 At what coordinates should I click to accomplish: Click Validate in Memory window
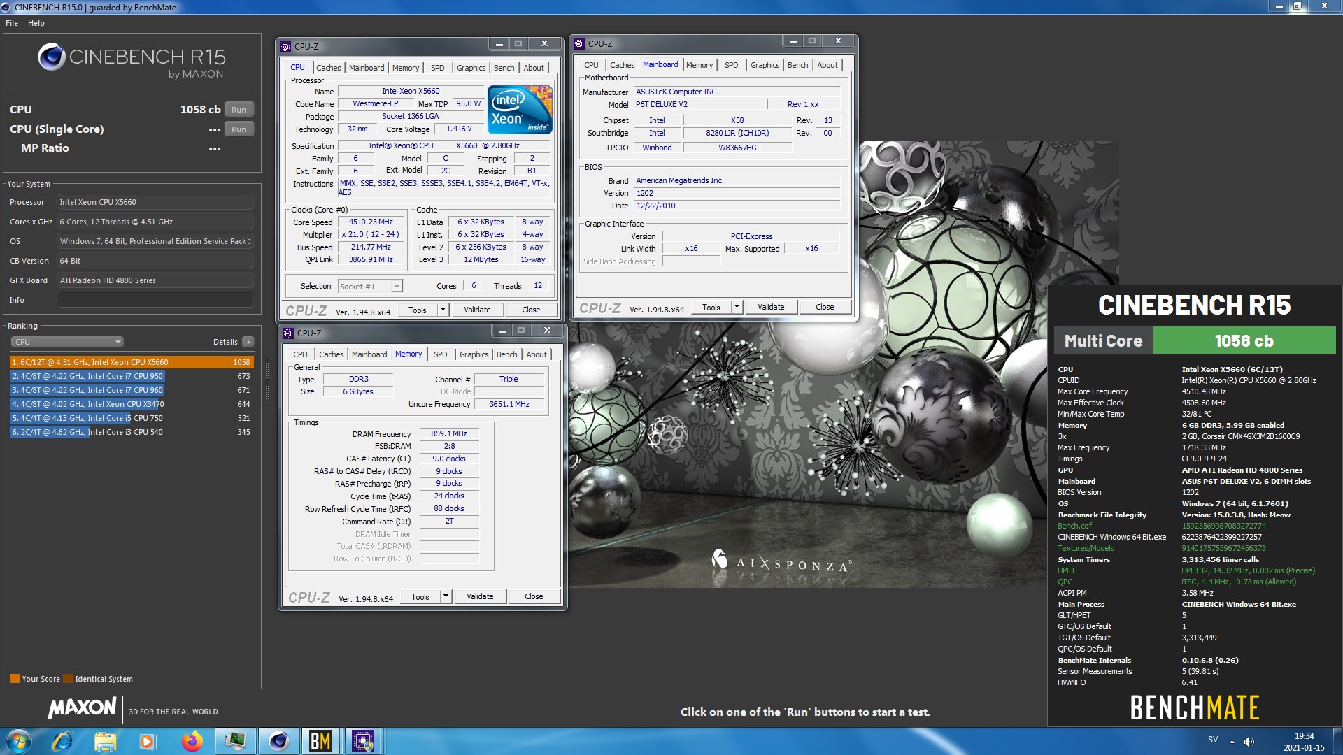point(480,596)
